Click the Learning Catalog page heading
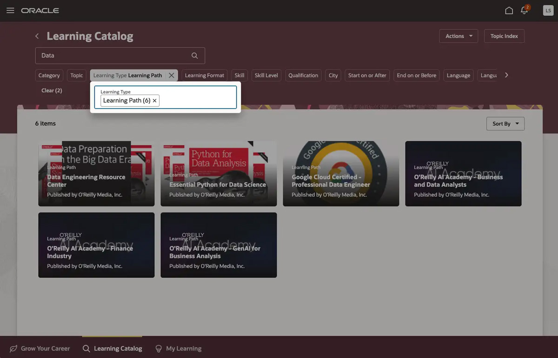The height and width of the screenshot is (358, 558). (x=90, y=36)
